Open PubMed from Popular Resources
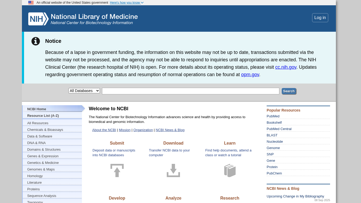This screenshot has height=203, width=361. point(273,116)
